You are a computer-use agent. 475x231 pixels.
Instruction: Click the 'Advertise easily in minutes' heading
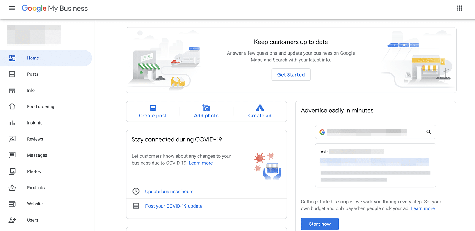(337, 110)
